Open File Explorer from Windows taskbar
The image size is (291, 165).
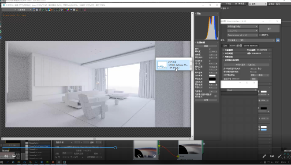click(x=19, y=162)
